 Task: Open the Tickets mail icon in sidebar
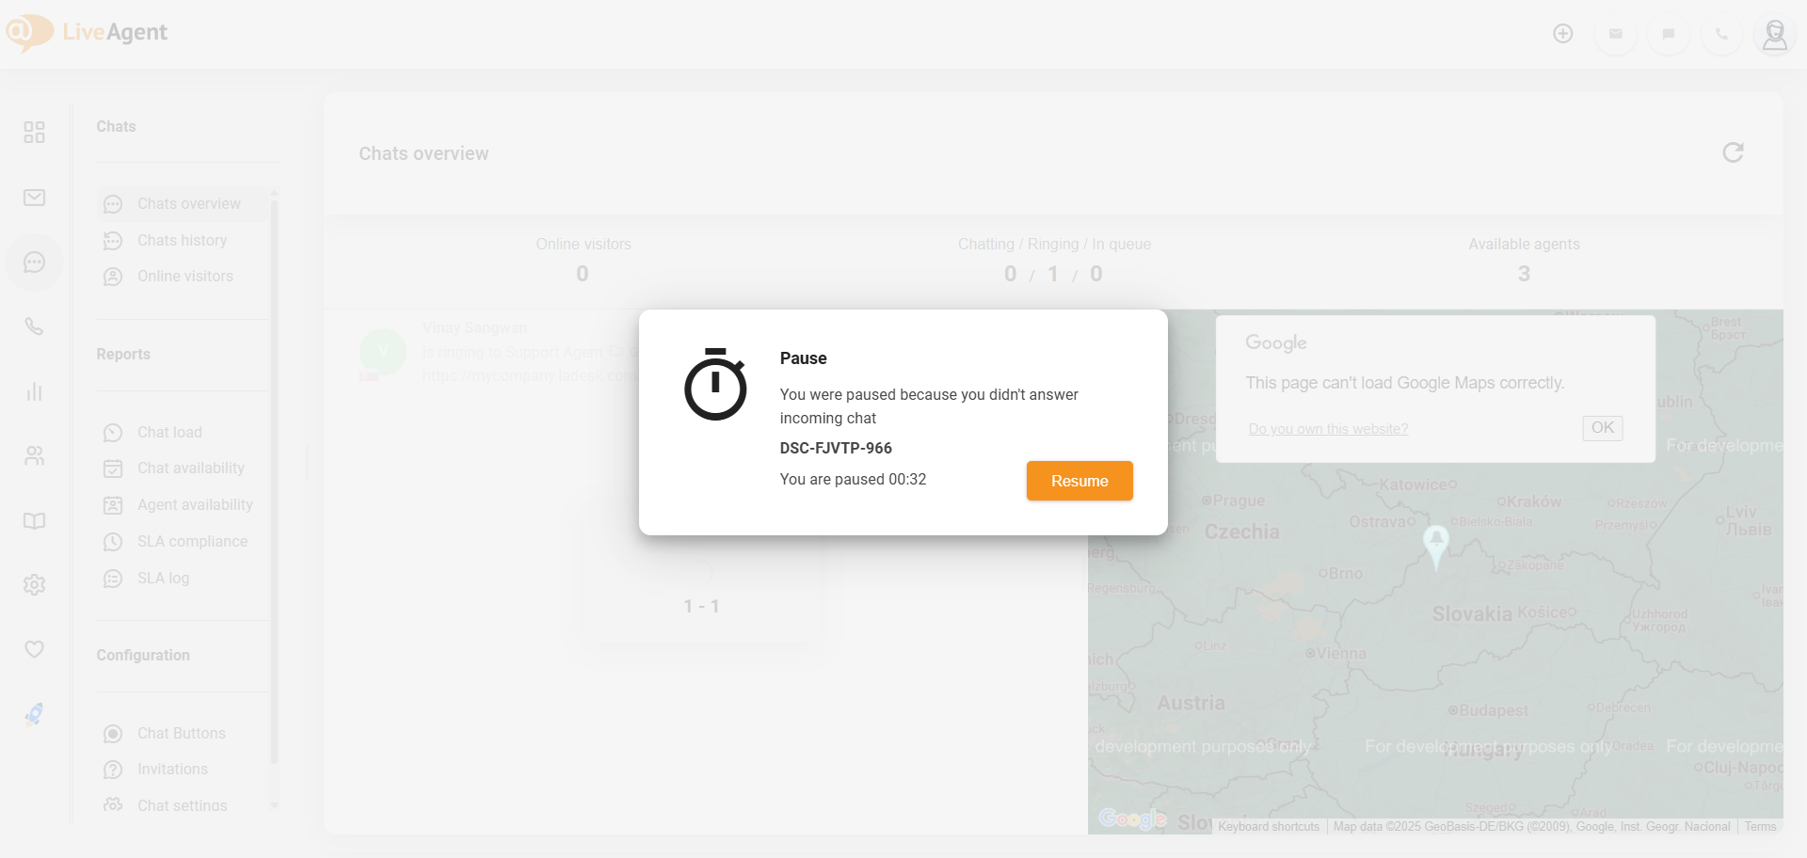pos(35,198)
